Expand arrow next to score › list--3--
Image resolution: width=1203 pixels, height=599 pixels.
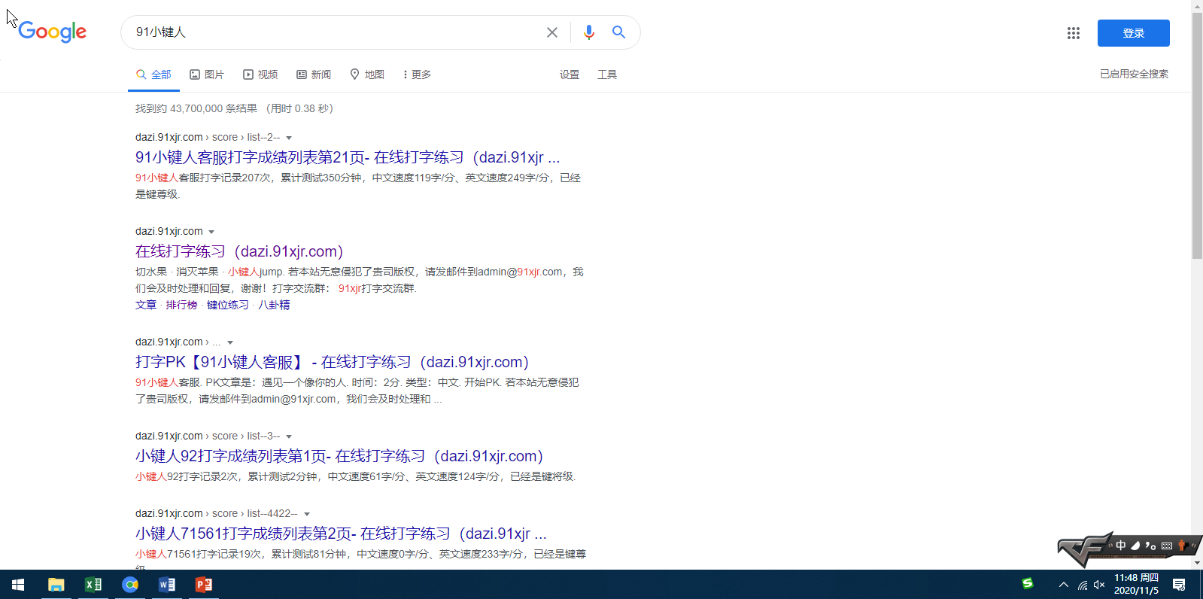[x=289, y=436]
